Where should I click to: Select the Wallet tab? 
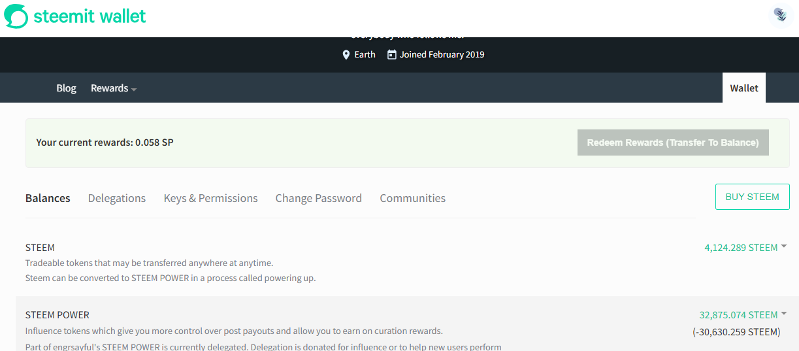744,88
